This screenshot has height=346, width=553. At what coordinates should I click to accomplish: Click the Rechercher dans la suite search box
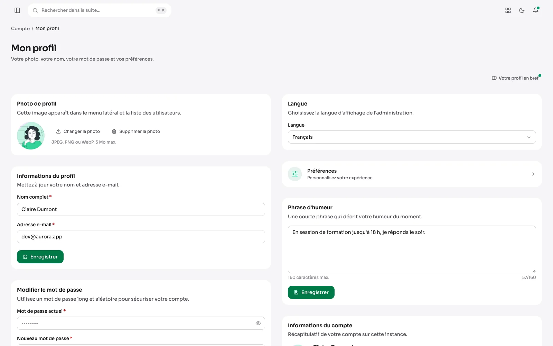click(100, 10)
